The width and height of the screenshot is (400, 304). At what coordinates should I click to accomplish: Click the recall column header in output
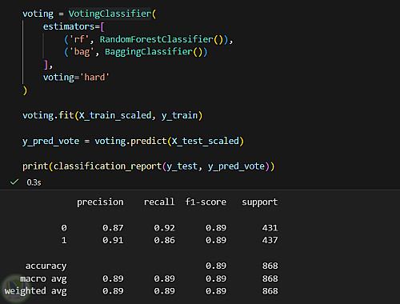pyautogui.click(x=159, y=202)
